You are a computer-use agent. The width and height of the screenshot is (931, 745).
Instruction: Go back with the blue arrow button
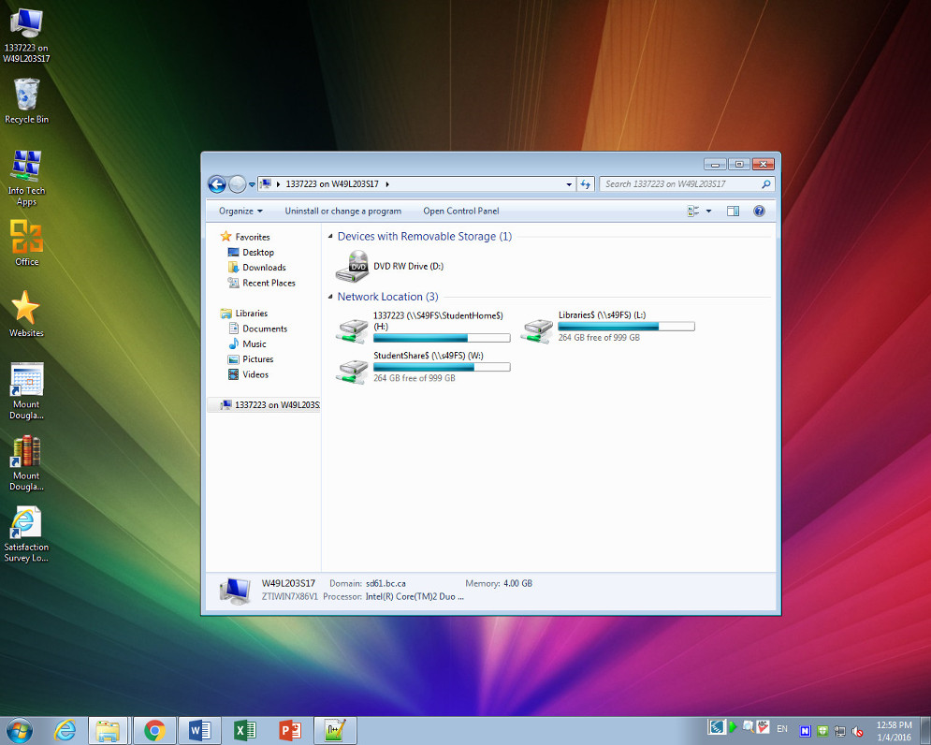217,184
